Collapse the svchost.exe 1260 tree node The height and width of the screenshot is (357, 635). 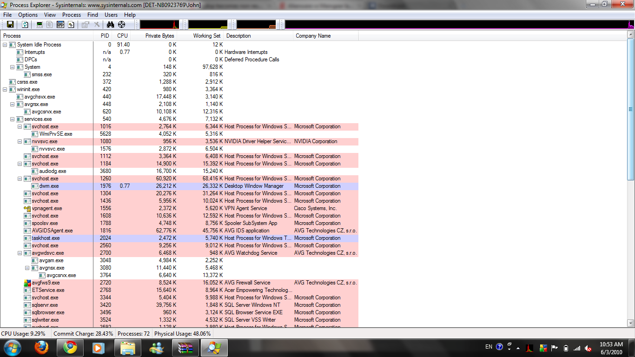point(20,178)
